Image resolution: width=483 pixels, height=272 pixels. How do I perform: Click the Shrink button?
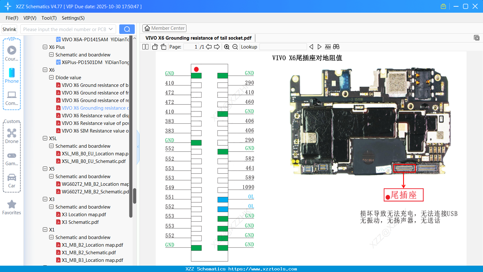coord(9,29)
